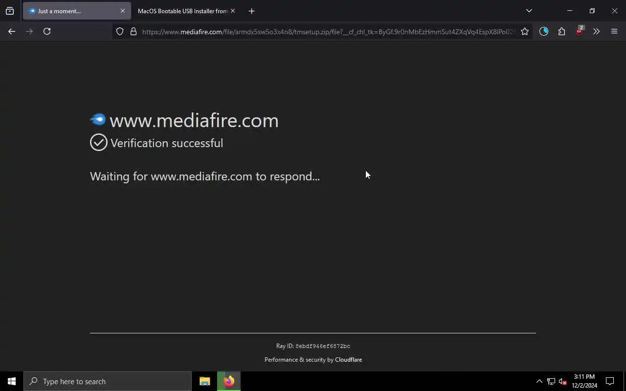Open tracking protection shield panel
The image size is (626, 391).
pyautogui.click(x=120, y=31)
